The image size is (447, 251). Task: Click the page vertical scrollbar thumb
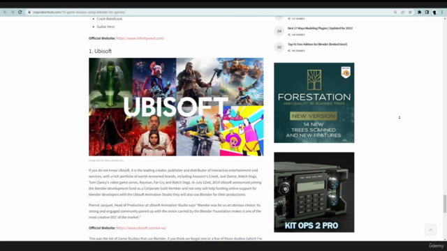(x=445, y=204)
